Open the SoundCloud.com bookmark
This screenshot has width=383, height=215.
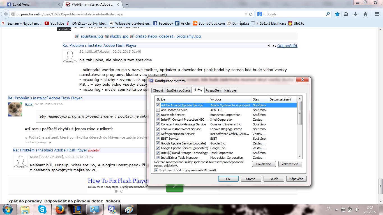[209, 24]
